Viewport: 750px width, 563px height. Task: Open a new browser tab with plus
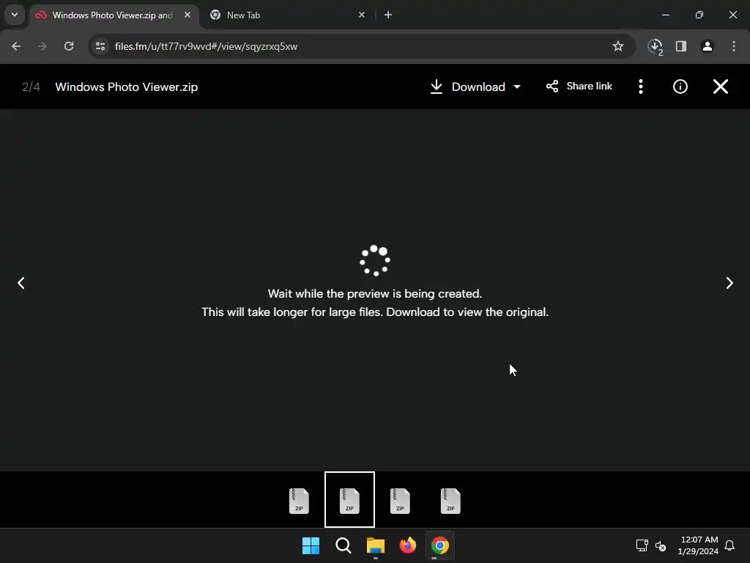click(x=388, y=15)
